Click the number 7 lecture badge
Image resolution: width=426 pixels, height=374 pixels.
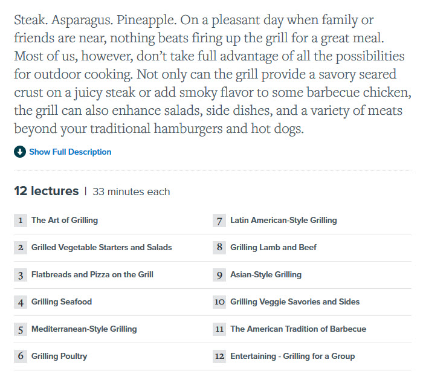[x=219, y=220]
